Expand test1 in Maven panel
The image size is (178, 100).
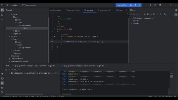pos(131,21)
